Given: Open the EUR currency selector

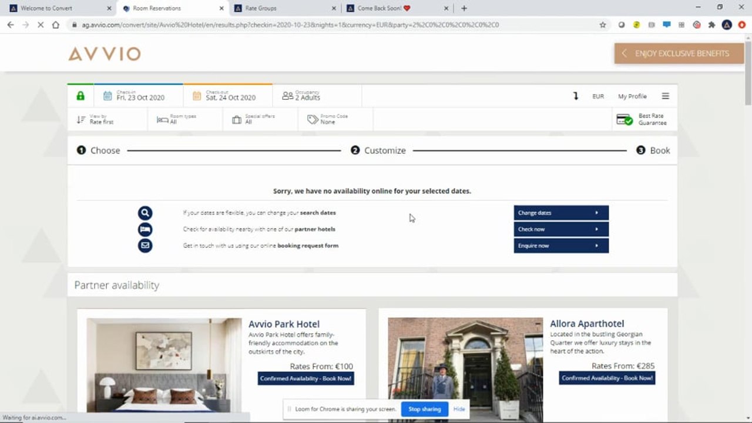Looking at the screenshot, I should [598, 96].
